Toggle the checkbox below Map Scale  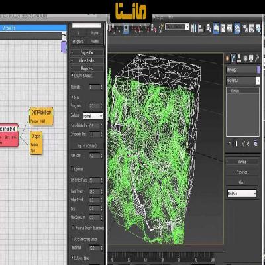[72, 169]
